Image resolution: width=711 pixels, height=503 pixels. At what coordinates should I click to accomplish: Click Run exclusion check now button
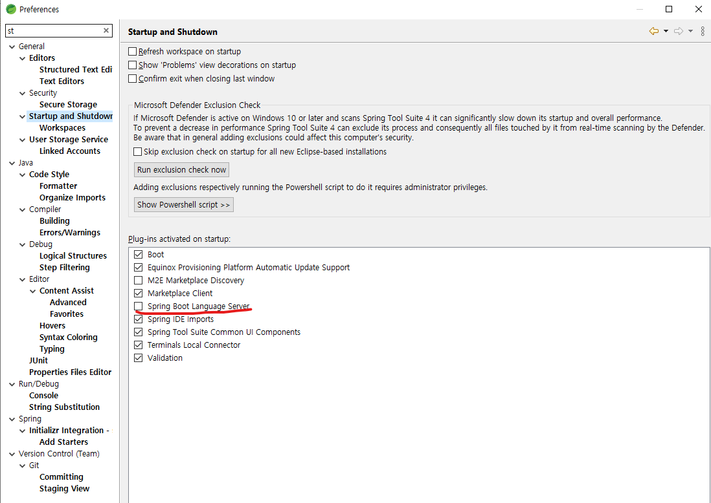click(x=181, y=170)
